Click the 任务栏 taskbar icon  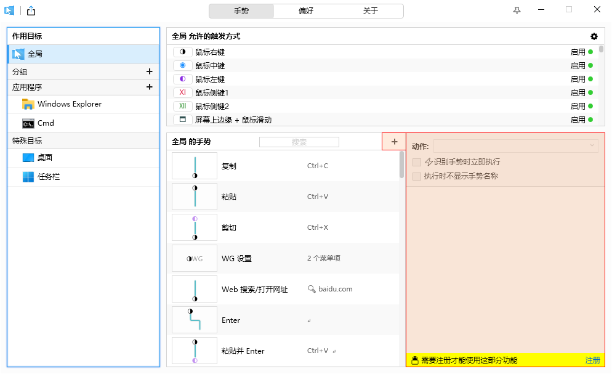click(28, 177)
